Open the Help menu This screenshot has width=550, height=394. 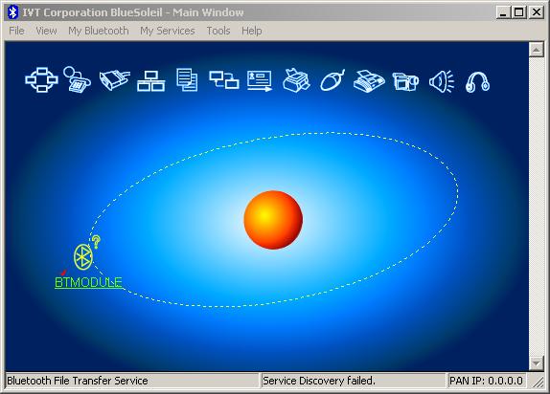click(x=251, y=31)
